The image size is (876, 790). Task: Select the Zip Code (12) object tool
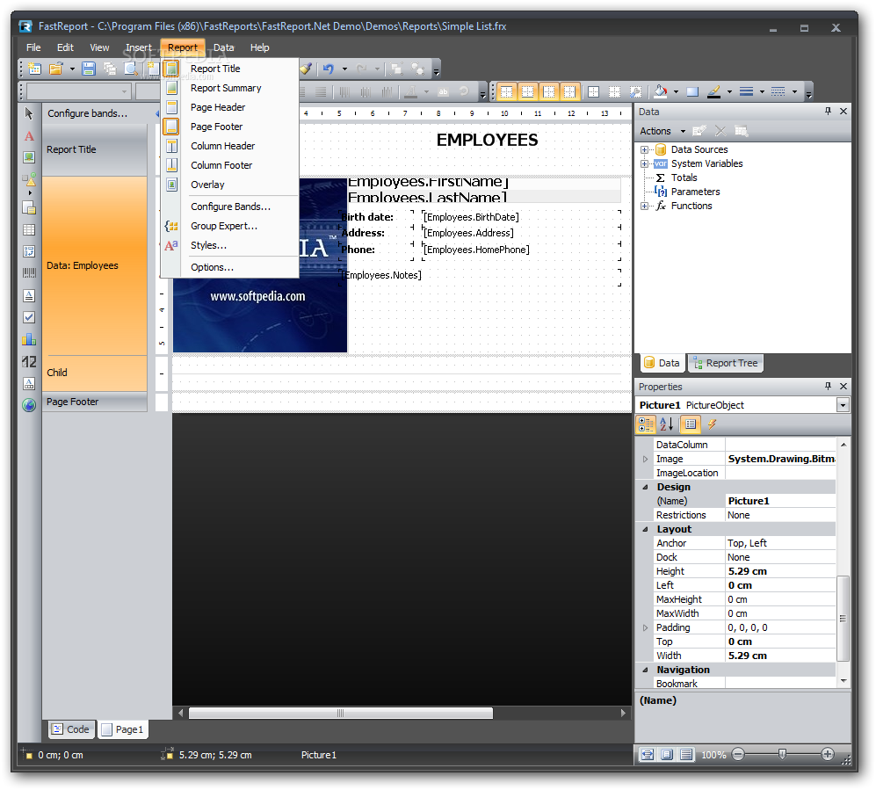pos(29,361)
